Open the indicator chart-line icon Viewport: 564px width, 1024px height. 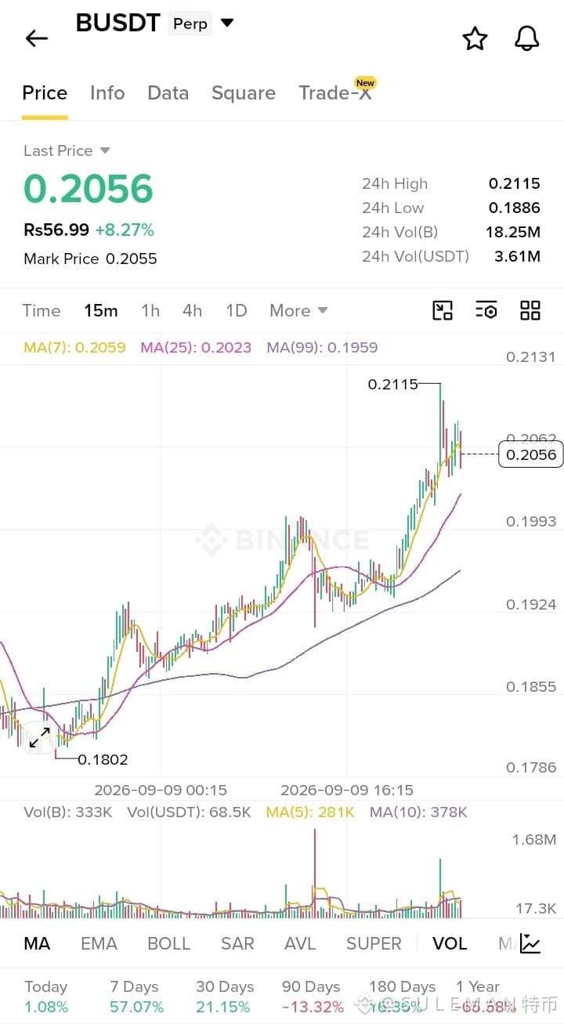(x=530, y=943)
